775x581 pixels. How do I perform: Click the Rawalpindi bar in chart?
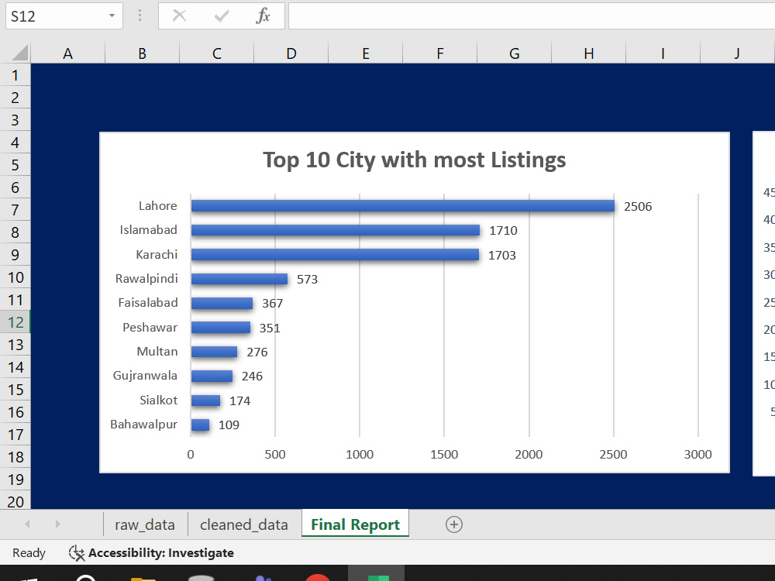coord(239,279)
